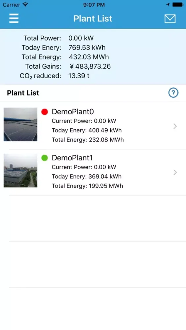
Task: Open the DemoPlant1 factory thumbnail
Action: [20, 171]
